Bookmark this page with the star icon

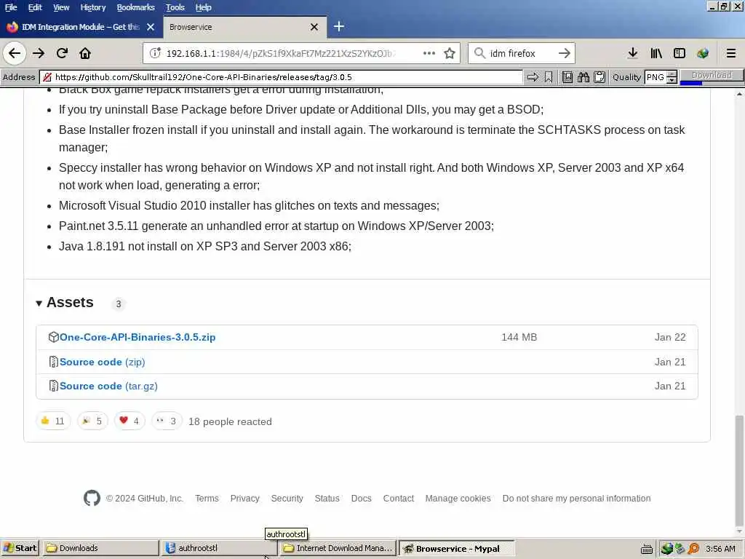coord(450,53)
